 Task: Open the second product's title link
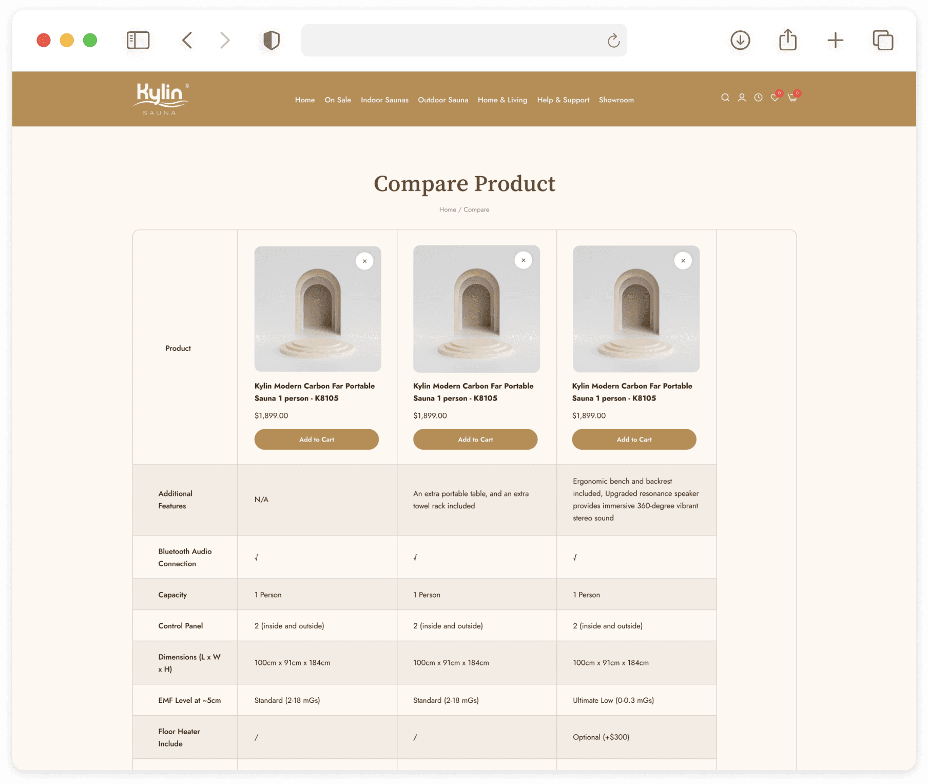click(x=473, y=392)
